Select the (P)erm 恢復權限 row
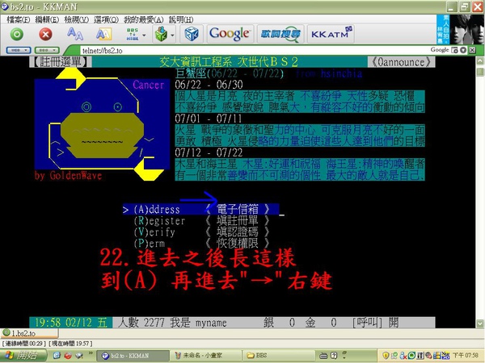Screen dimensions: 485x363 (200, 244)
